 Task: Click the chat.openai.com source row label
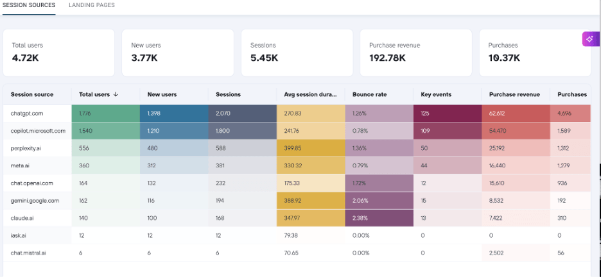[32, 183]
